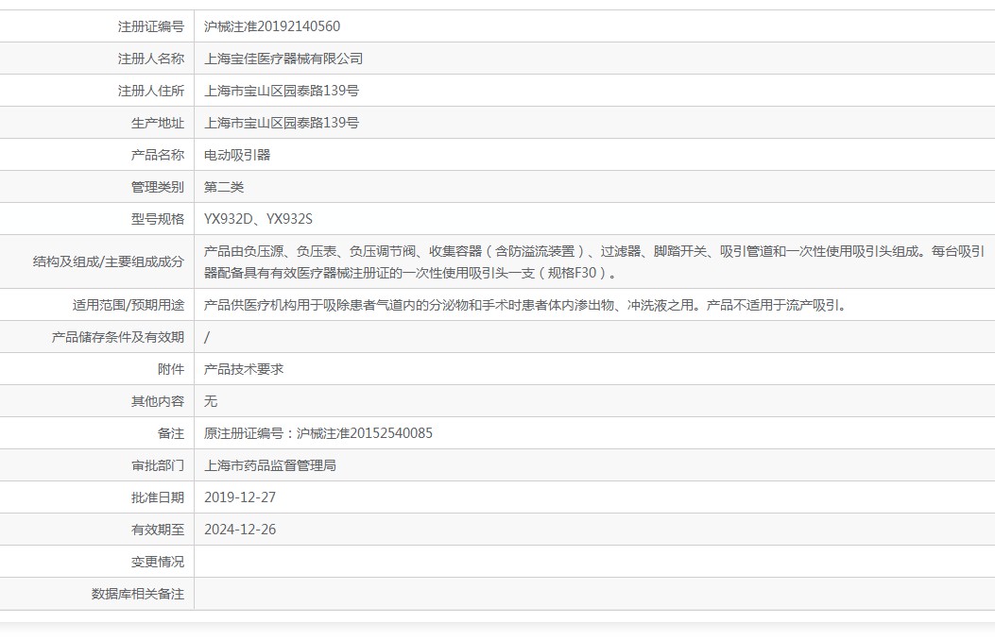
Task: Select expiry date 2024-12-26
Action: 240,530
